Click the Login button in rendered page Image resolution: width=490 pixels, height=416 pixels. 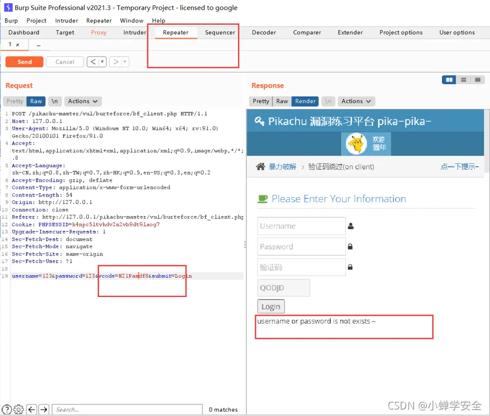[271, 307]
